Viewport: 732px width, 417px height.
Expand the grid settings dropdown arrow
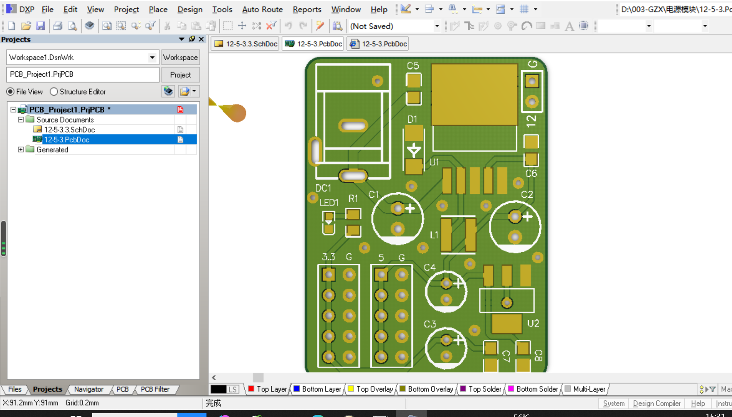pos(535,9)
